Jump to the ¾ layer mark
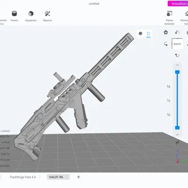Screen dimensions: 188x188 pos(169,86)
